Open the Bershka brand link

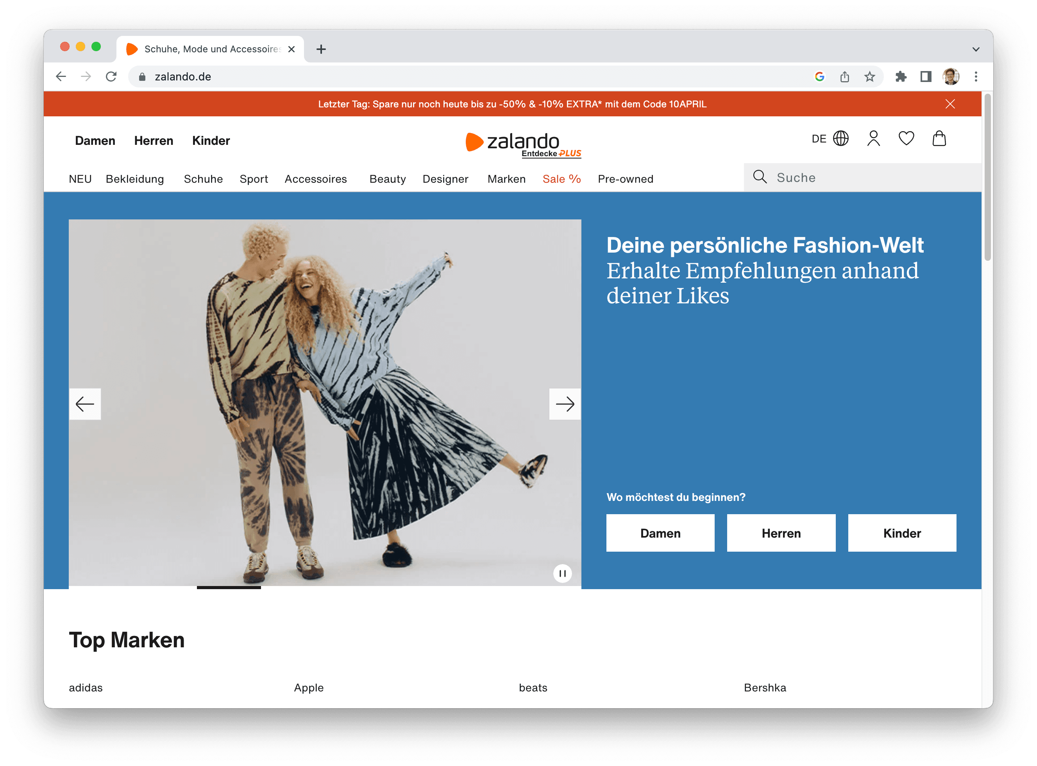[765, 687]
